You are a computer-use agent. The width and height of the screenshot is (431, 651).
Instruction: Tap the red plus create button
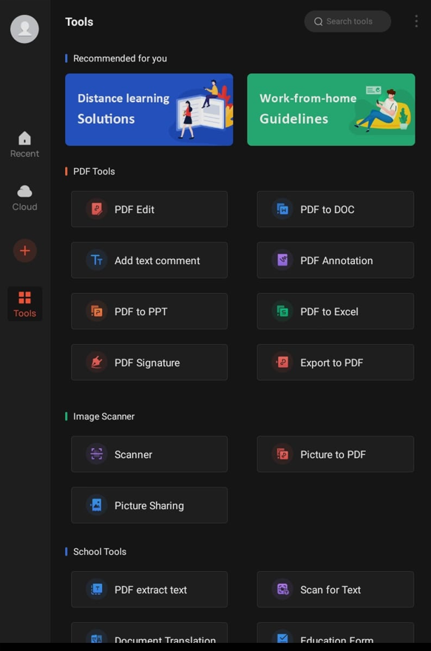point(25,251)
